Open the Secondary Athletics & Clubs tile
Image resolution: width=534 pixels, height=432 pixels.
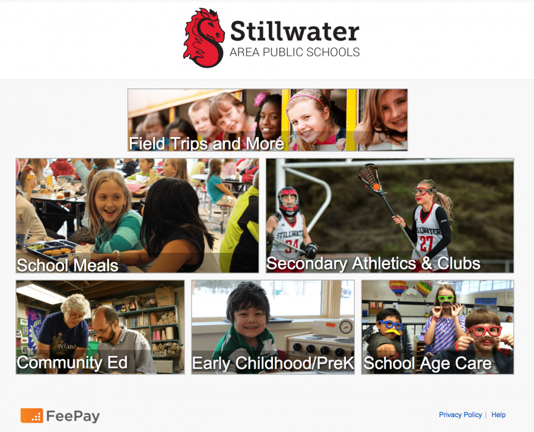coord(390,215)
